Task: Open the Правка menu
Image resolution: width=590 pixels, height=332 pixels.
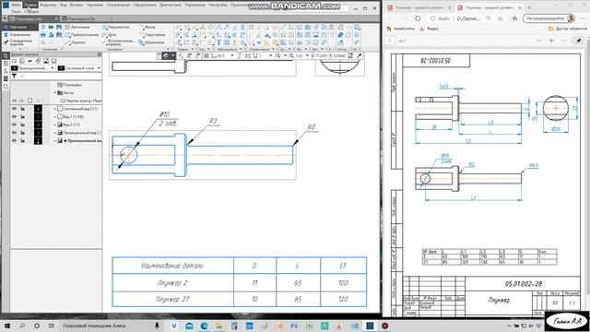Action: coord(30,5)
